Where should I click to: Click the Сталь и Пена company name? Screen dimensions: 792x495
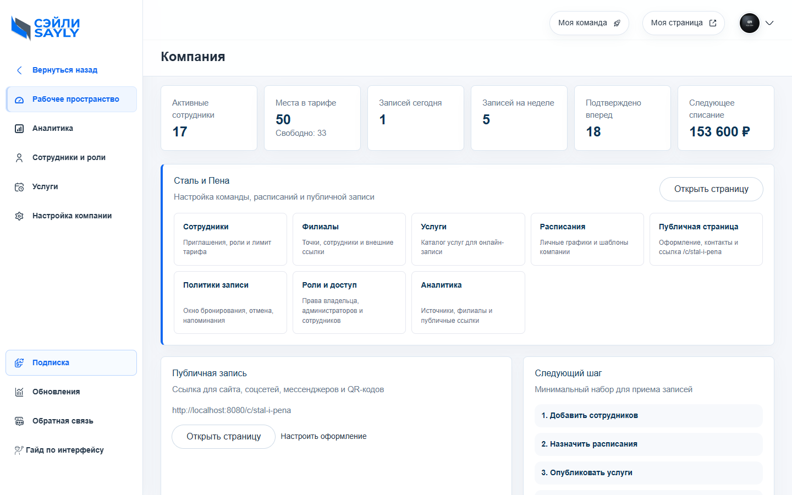pyautogui.click(x=202, y=181)
